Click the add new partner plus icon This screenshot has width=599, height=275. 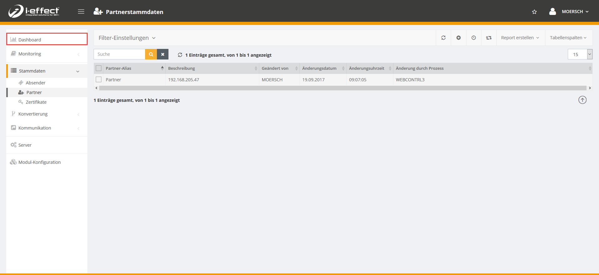459,38
